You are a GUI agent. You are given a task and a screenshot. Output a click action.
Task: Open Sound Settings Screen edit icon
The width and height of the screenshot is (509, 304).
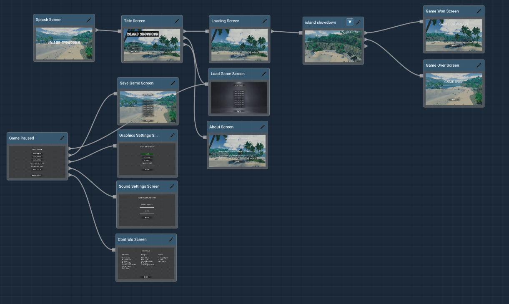click(x=173, y=186)
